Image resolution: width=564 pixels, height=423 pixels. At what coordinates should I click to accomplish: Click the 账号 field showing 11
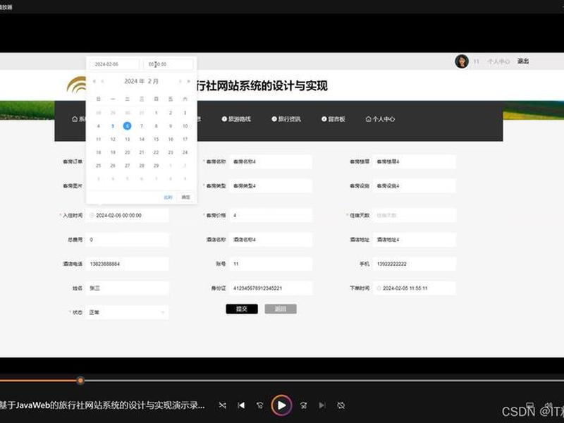[271, 264]
